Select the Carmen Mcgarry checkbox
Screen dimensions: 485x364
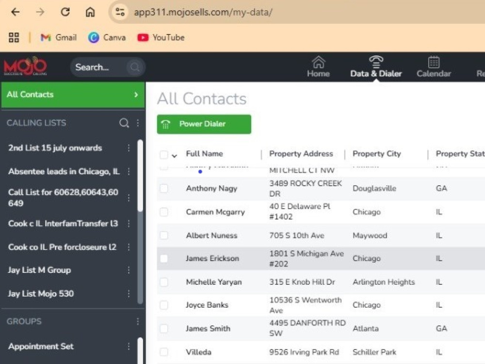[x=163, y=212]
